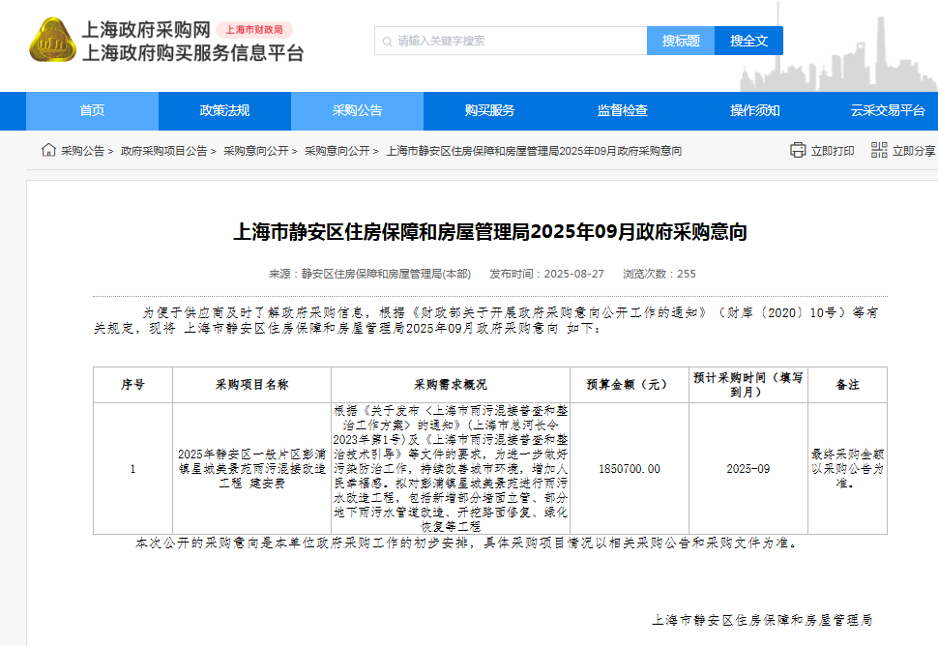Screen dimensions: 938x646
Task: Click 立即分享 share link
Action: (x=913, y=151)
